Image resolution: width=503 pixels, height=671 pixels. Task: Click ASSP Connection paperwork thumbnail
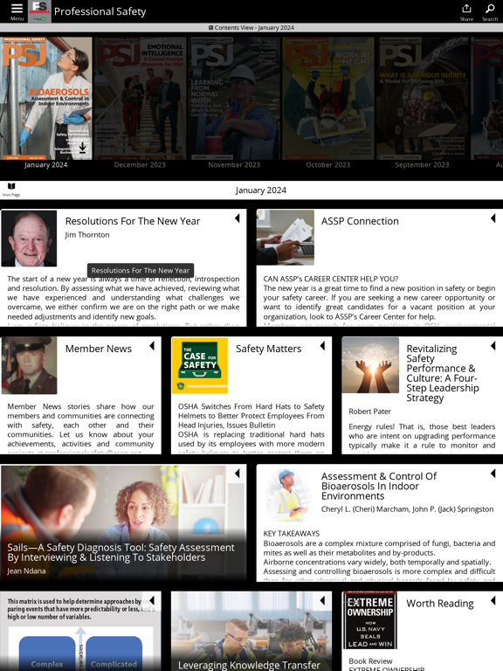pos(286,238)
